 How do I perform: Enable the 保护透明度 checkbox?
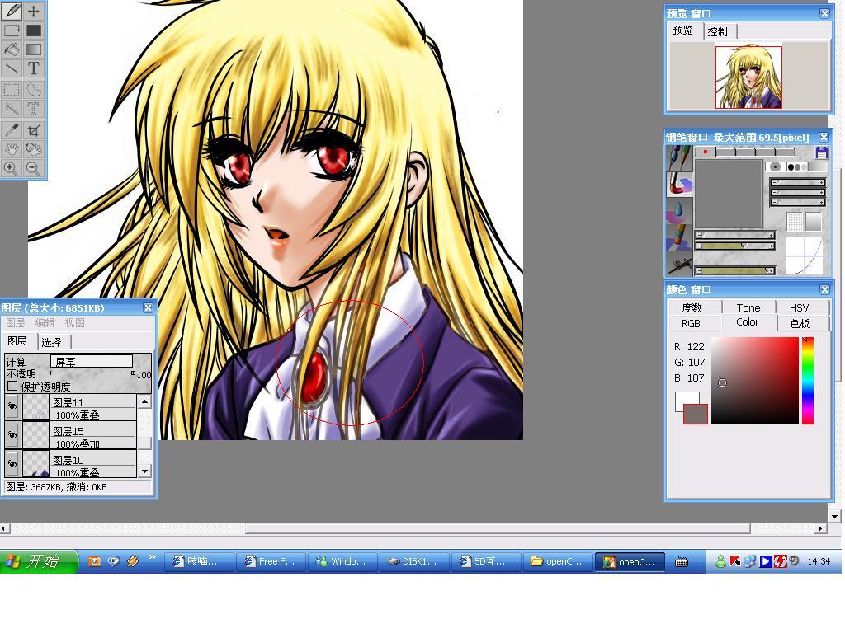pos(12,386)
